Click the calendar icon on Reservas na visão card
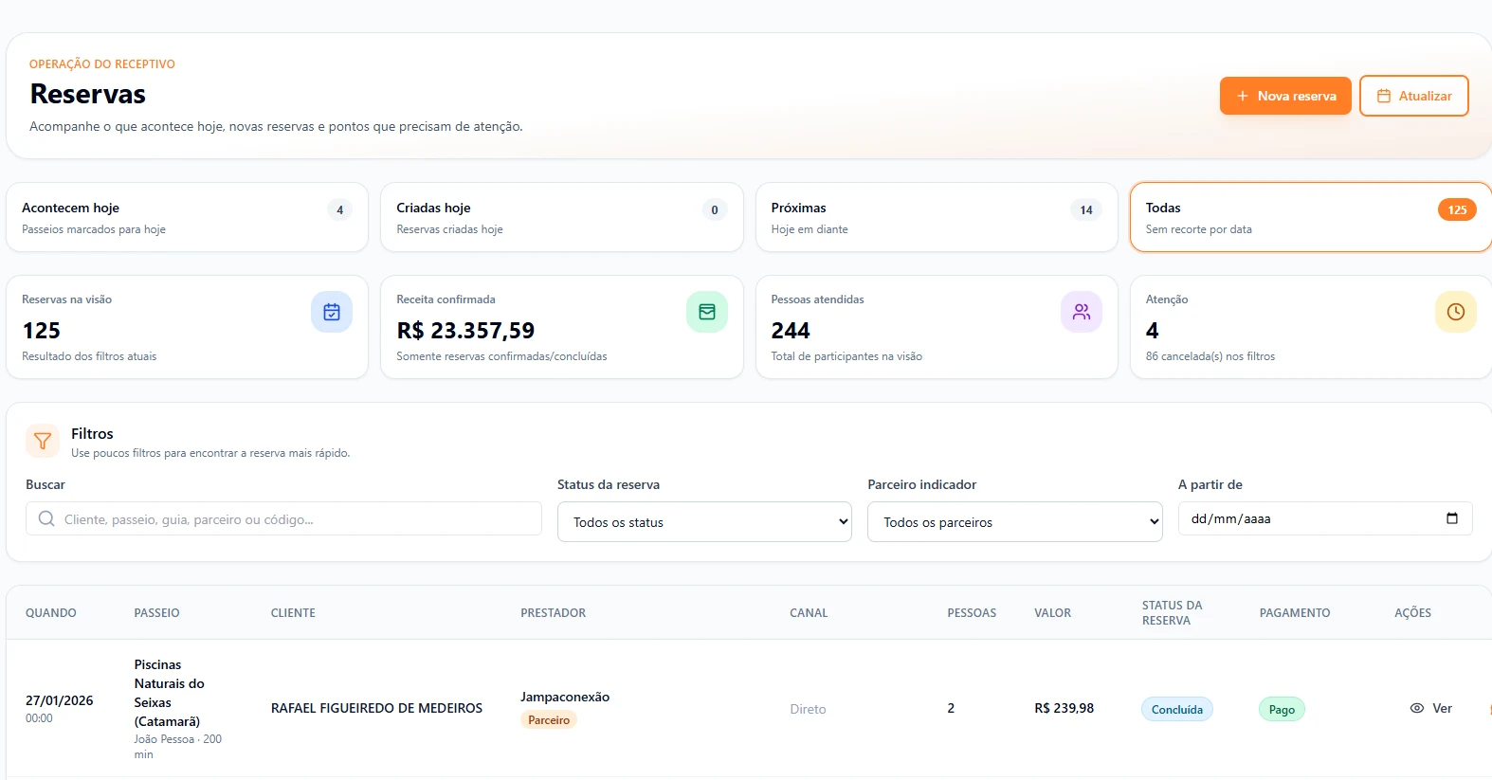The image size is (1492, 780). pyautogui.click(x=332, y=312)
